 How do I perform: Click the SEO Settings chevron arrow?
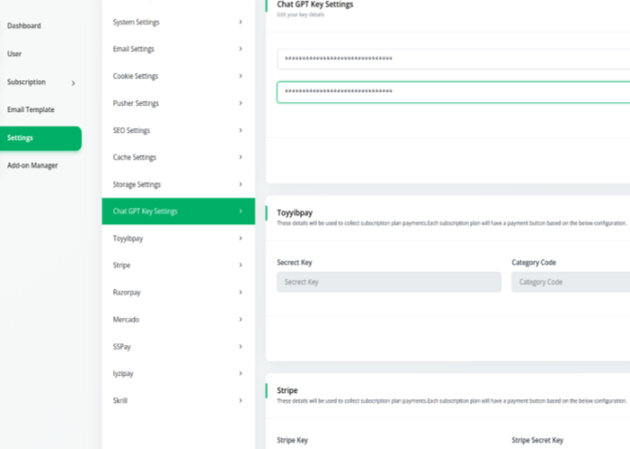[240, 130]
